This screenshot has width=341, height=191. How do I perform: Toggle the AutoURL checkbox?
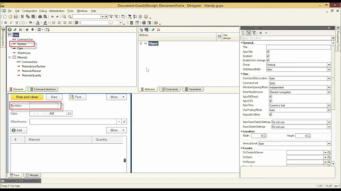[270, 101]
